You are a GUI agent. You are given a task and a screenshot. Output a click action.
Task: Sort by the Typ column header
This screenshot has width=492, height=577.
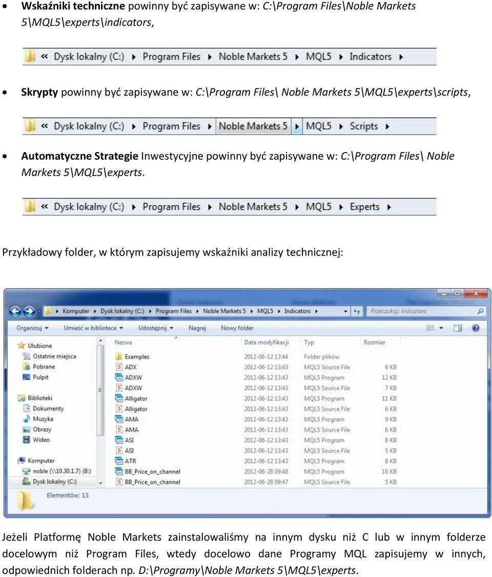(309, 342)
